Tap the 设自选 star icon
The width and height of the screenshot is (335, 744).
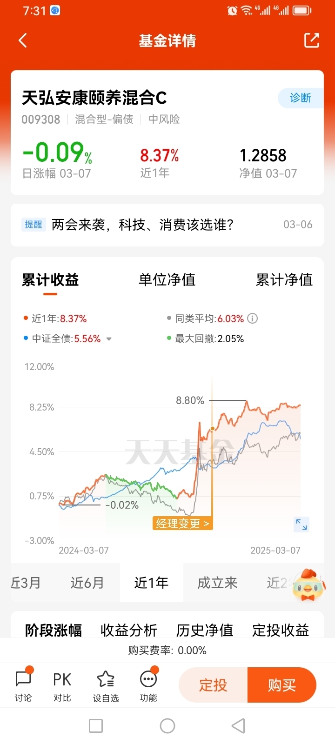[106, 684]
